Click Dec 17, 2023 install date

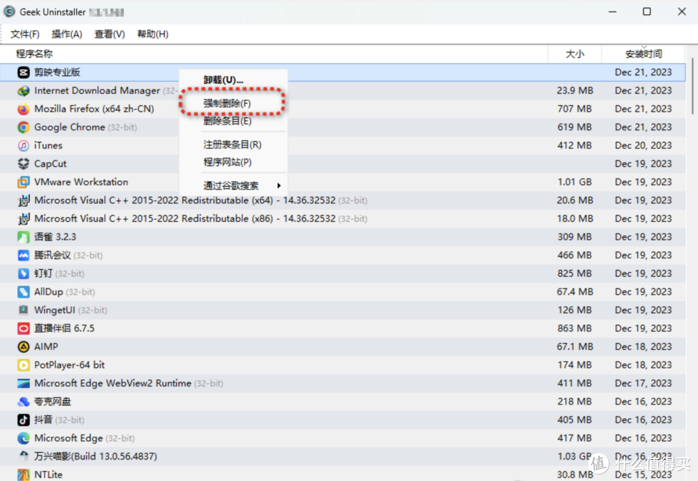click(x=643, y=384)
